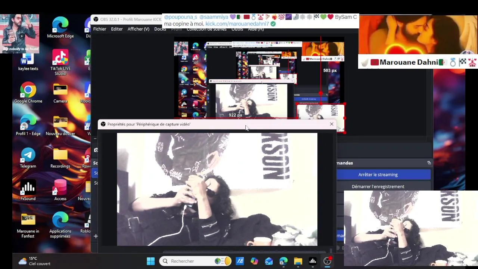Image resolution: width=478 pixels, height=269 pixels.
Task: Switch to OBS Studio in the taskbar
Action: tap(327, 261)
